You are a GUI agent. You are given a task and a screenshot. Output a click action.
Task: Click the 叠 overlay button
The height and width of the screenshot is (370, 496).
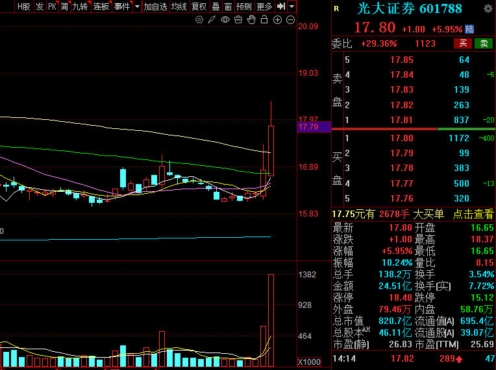pos(216,6)
